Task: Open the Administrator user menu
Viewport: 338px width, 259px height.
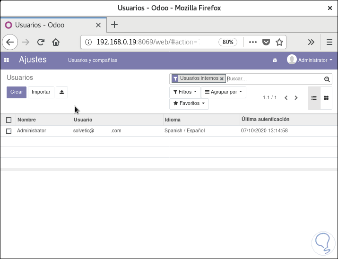Action: pos(310,60)
